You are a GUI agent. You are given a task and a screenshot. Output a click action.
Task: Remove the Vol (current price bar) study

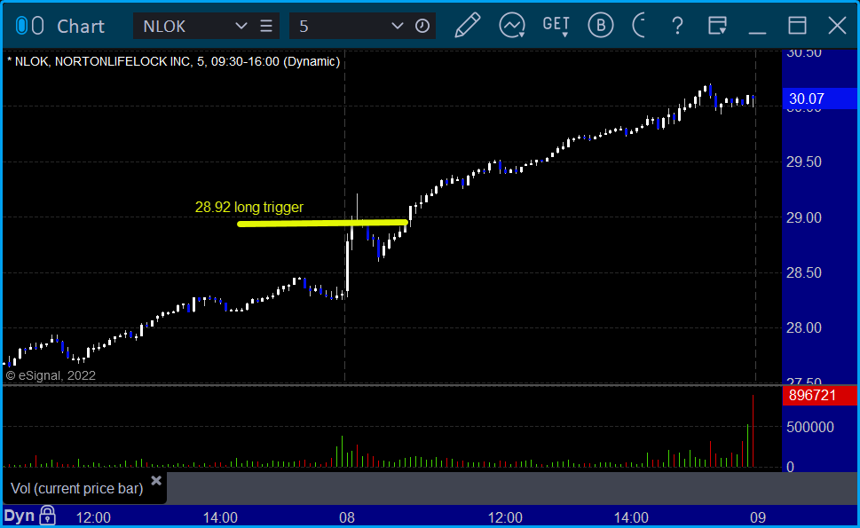(x=156, y=481)
